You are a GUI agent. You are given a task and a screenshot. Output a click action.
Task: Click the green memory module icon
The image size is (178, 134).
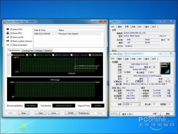tap(8, 41)
